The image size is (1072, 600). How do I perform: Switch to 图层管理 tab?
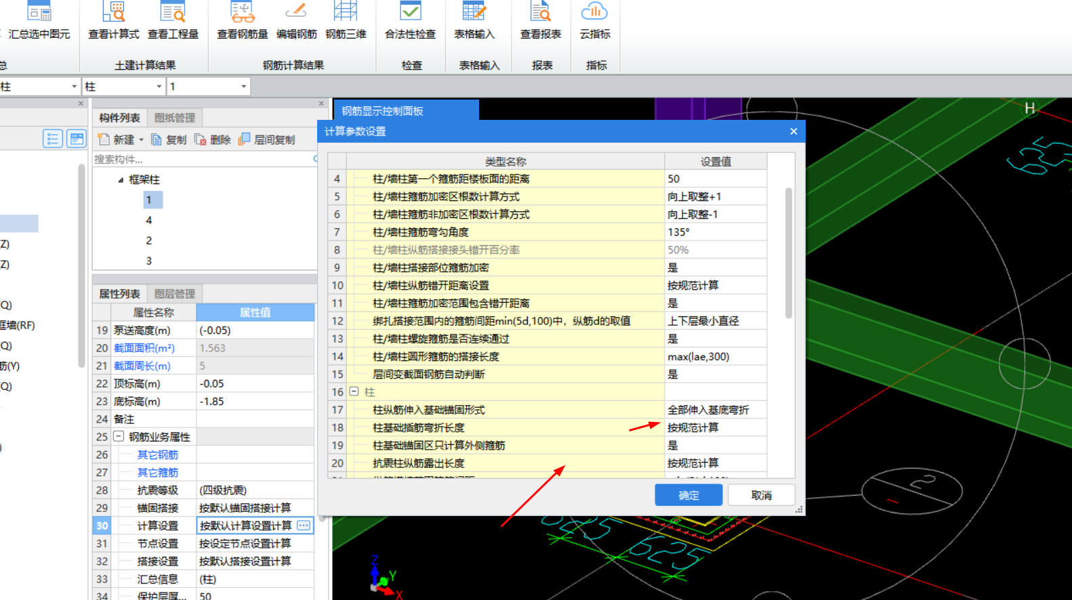[x=174, y=294]
